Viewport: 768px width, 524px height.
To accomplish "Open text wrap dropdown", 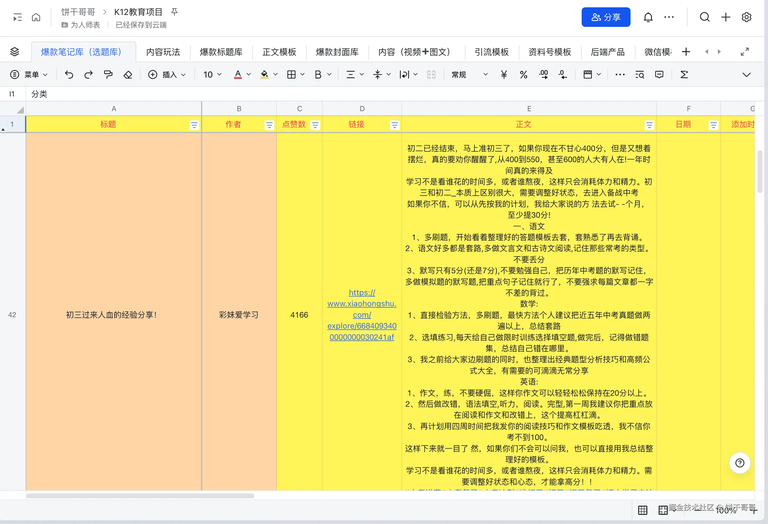I will pyautogui.click(x=408, y=75).
